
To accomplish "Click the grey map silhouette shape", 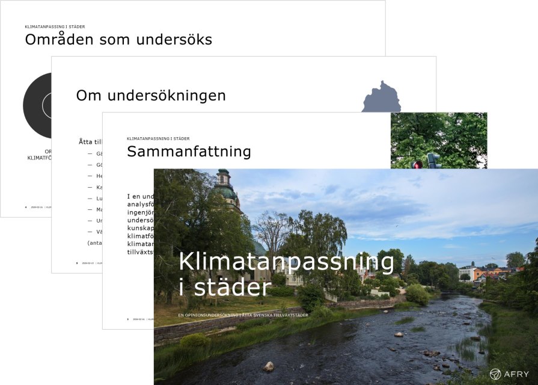I will [x=381, y=98].
